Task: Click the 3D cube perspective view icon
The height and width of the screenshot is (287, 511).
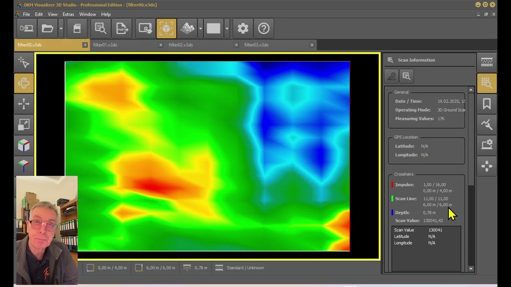Action: (24, 145)
